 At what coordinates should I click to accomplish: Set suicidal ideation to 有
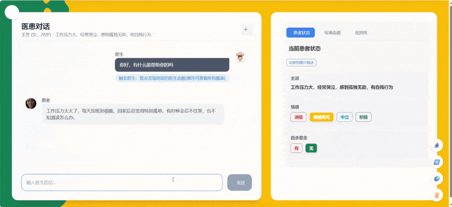pyautogui.click(x=296, y=148)
